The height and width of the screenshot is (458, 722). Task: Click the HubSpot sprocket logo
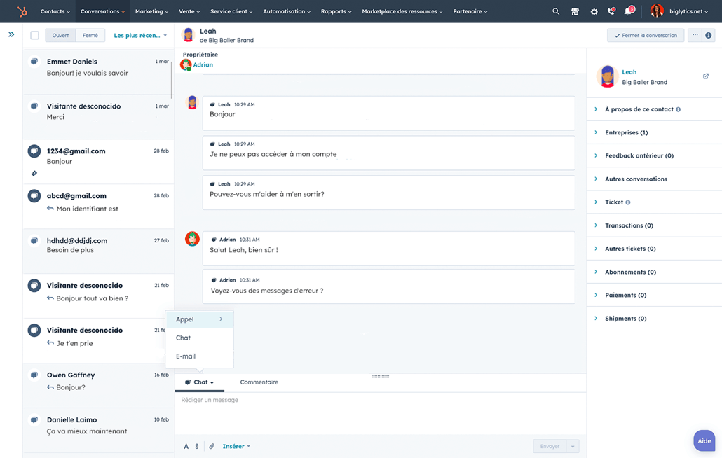point(22,11)
